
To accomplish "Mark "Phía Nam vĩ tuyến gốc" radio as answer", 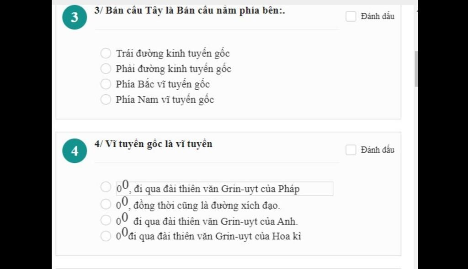I will click(106, 99).
